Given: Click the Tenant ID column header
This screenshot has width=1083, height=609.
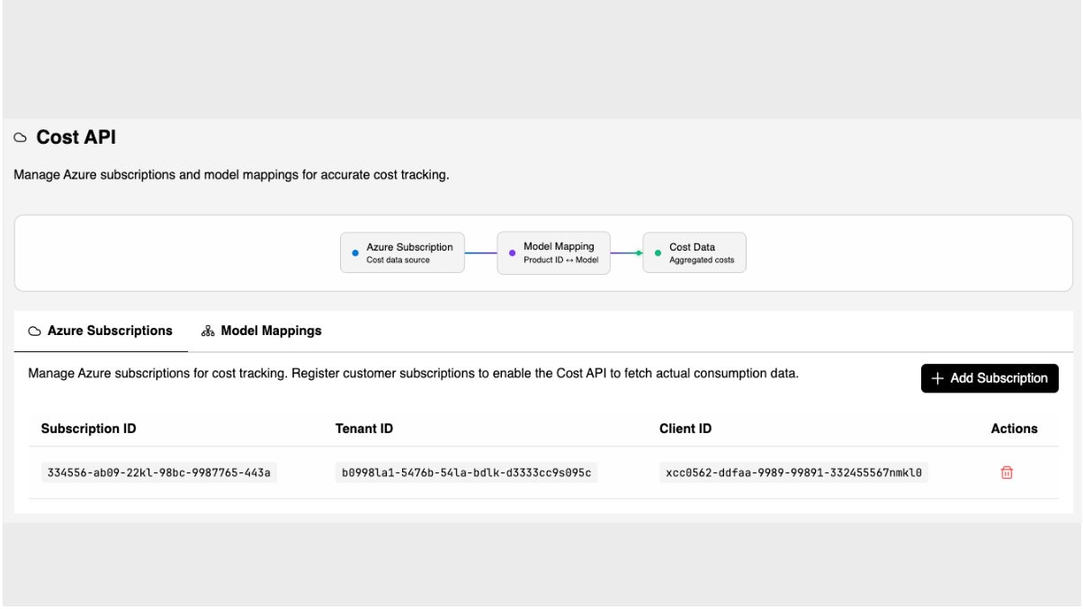Looking at the screenshot, I should [x=363, y=428].
